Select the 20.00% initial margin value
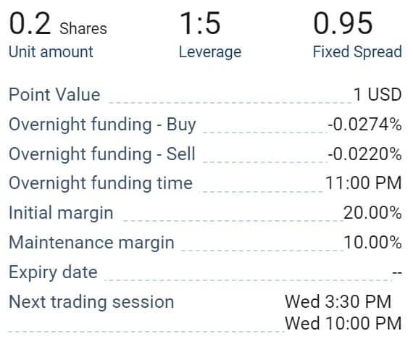 (x=372, y=213)
